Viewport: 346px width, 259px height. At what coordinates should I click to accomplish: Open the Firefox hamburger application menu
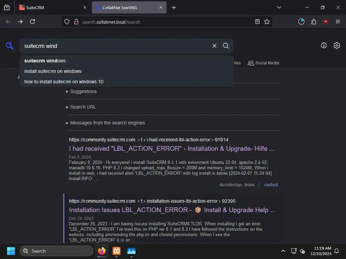pos(338,22)
